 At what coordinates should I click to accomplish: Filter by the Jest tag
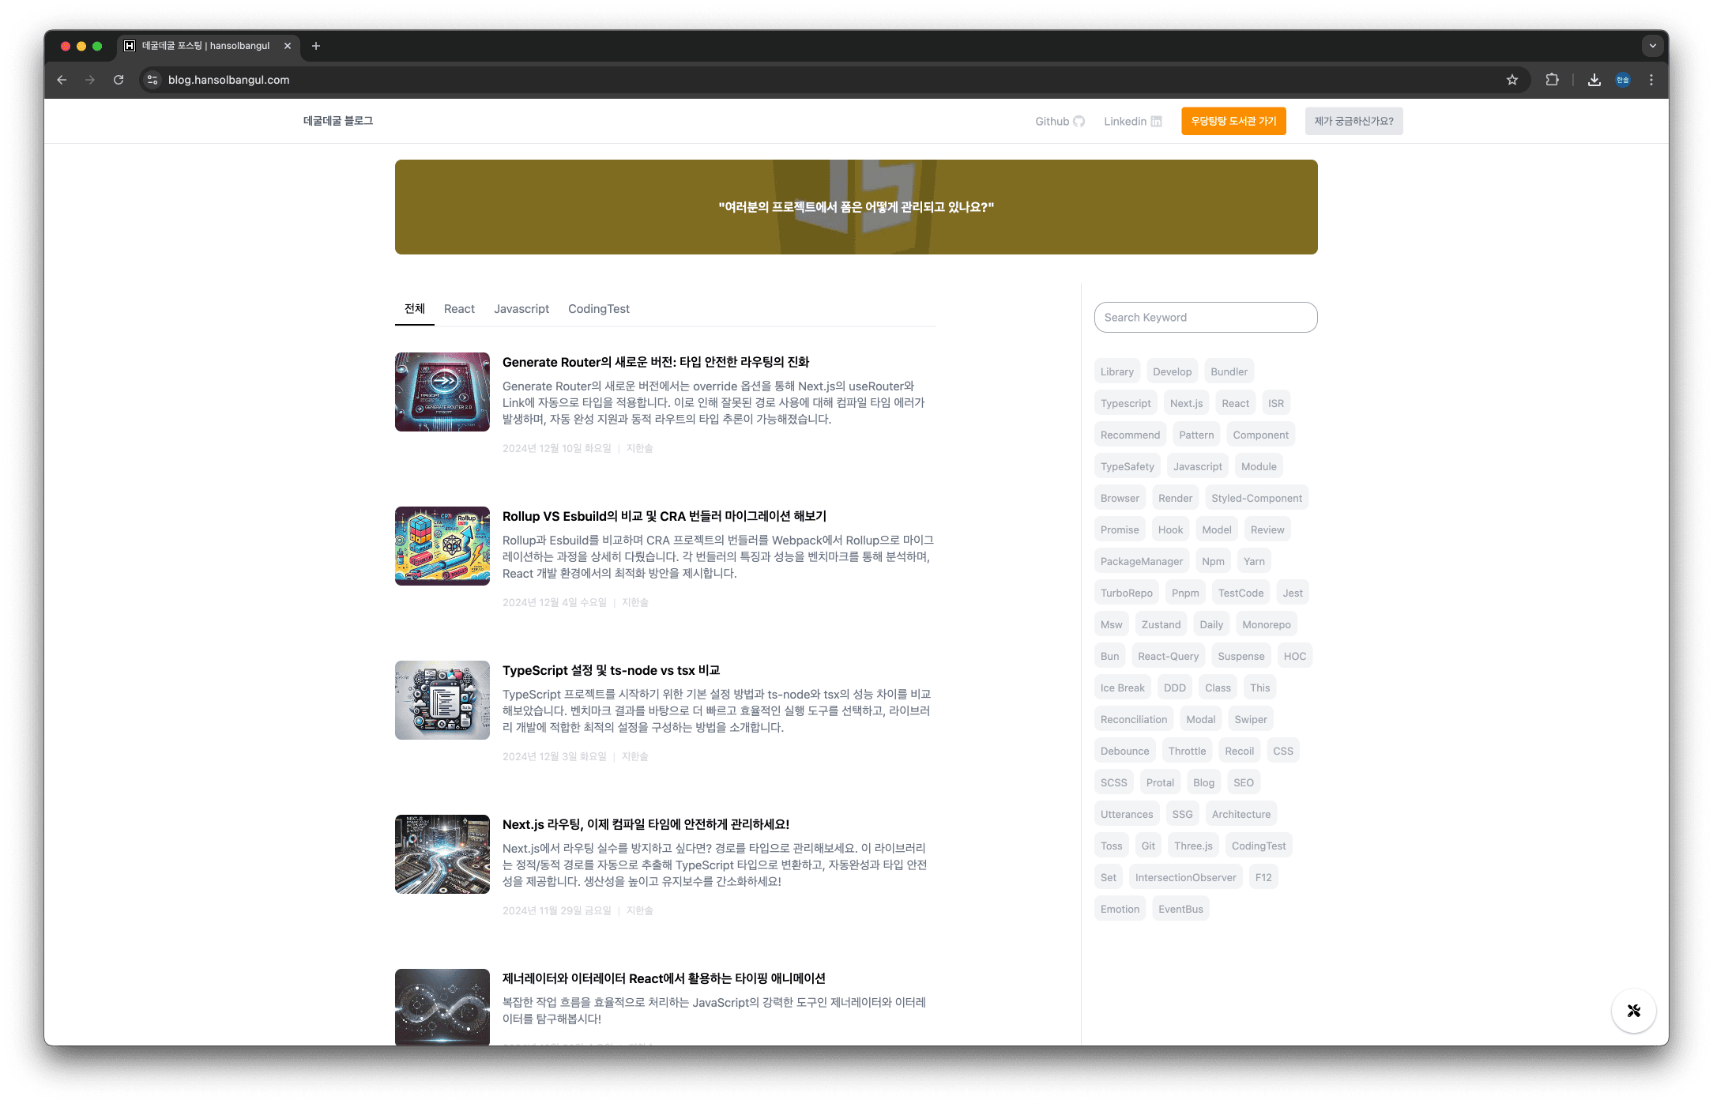pos(1293,593)
